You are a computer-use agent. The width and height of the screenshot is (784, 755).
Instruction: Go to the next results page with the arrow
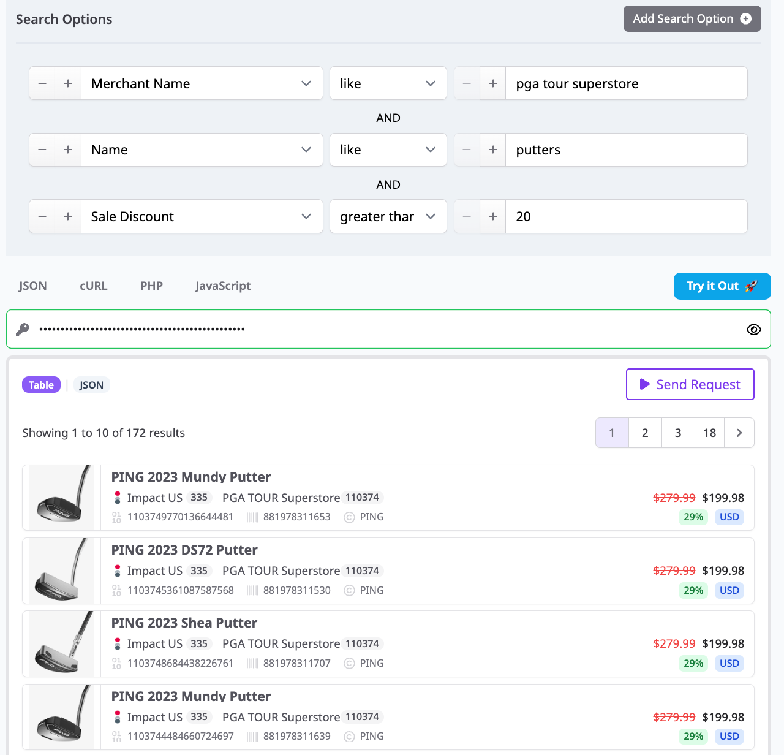point(739,433)
